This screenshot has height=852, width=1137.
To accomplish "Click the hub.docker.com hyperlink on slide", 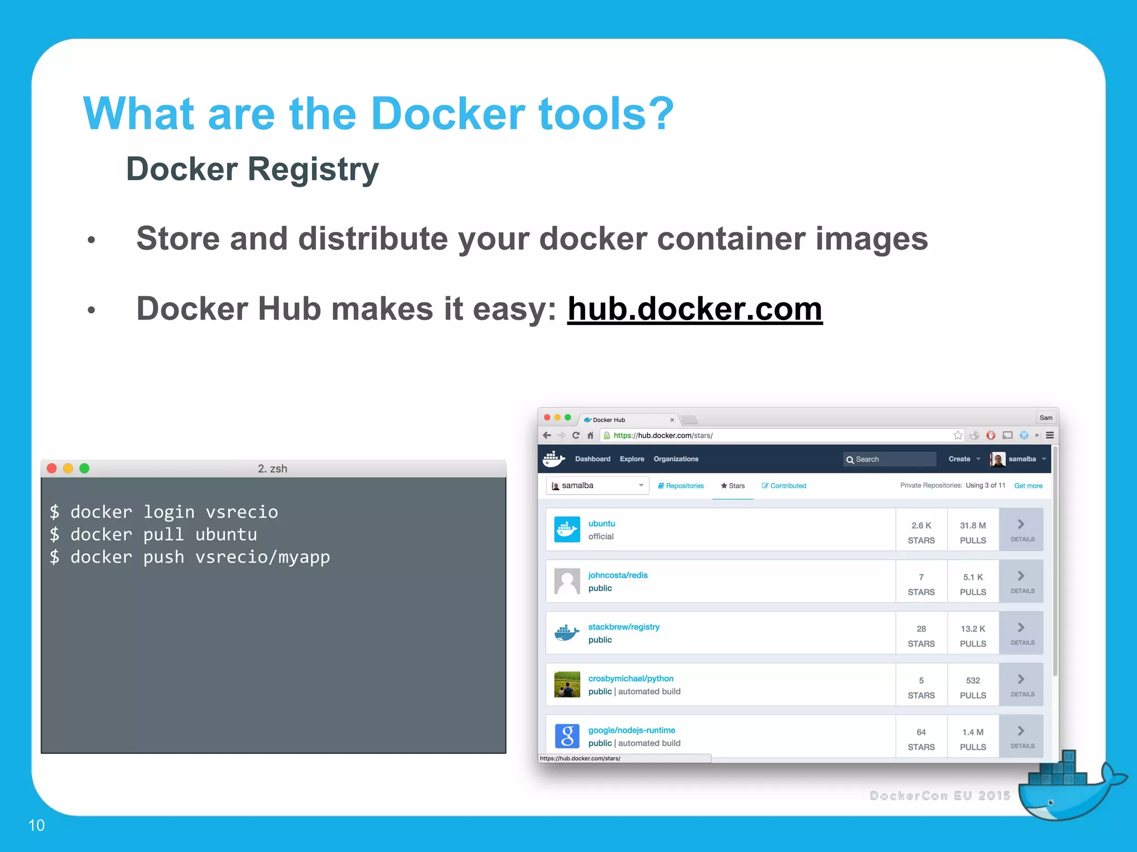I will click(x=695, y=308).
